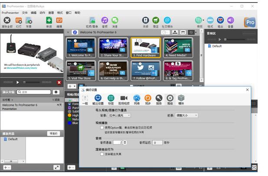268x176 pixels.
Task: Click the clear background (背景) toolbar icon
Action: click(x=29, y=20)
